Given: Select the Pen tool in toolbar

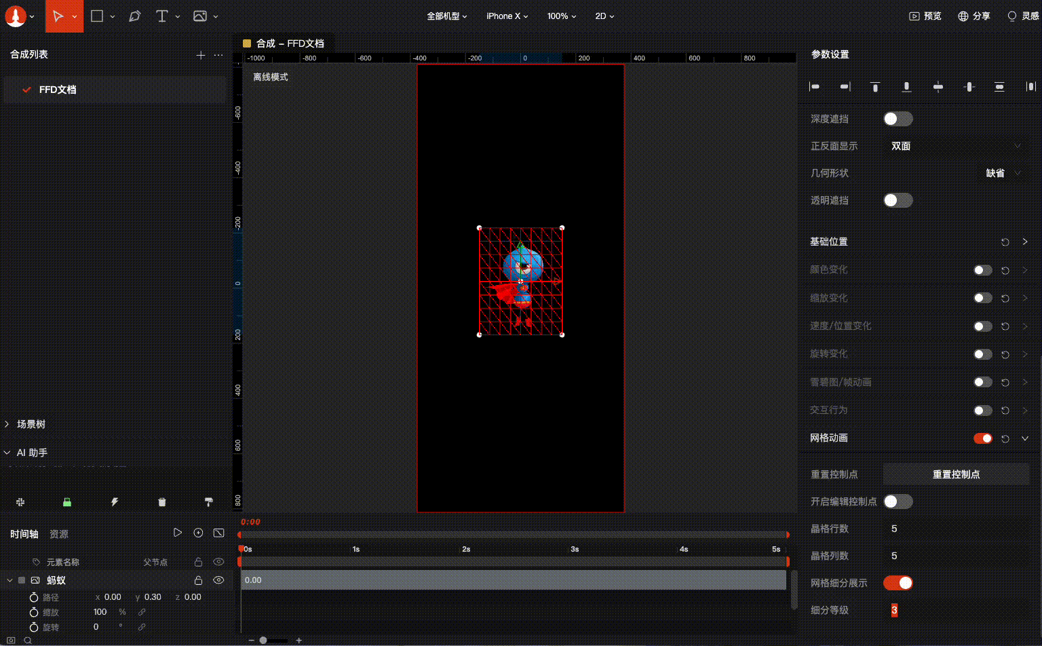Looking at the screenshot, I should [135, 16].
